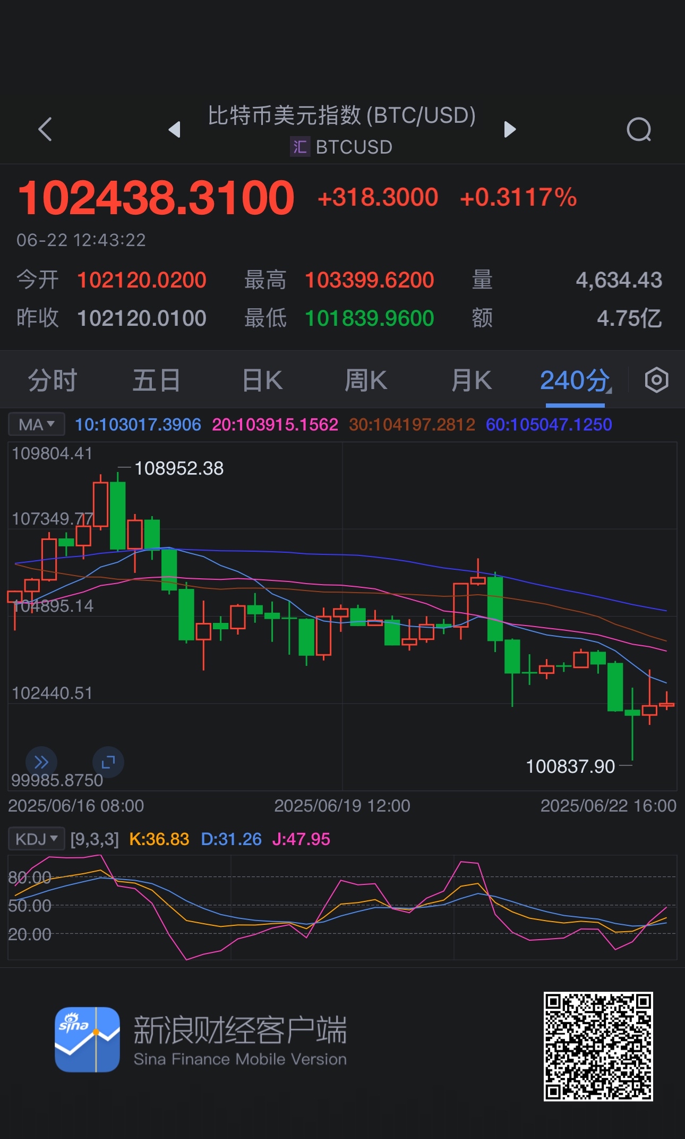Tap the purple 汇 forex badge
Screen dimensions: 685x1139
pos(300,147)
